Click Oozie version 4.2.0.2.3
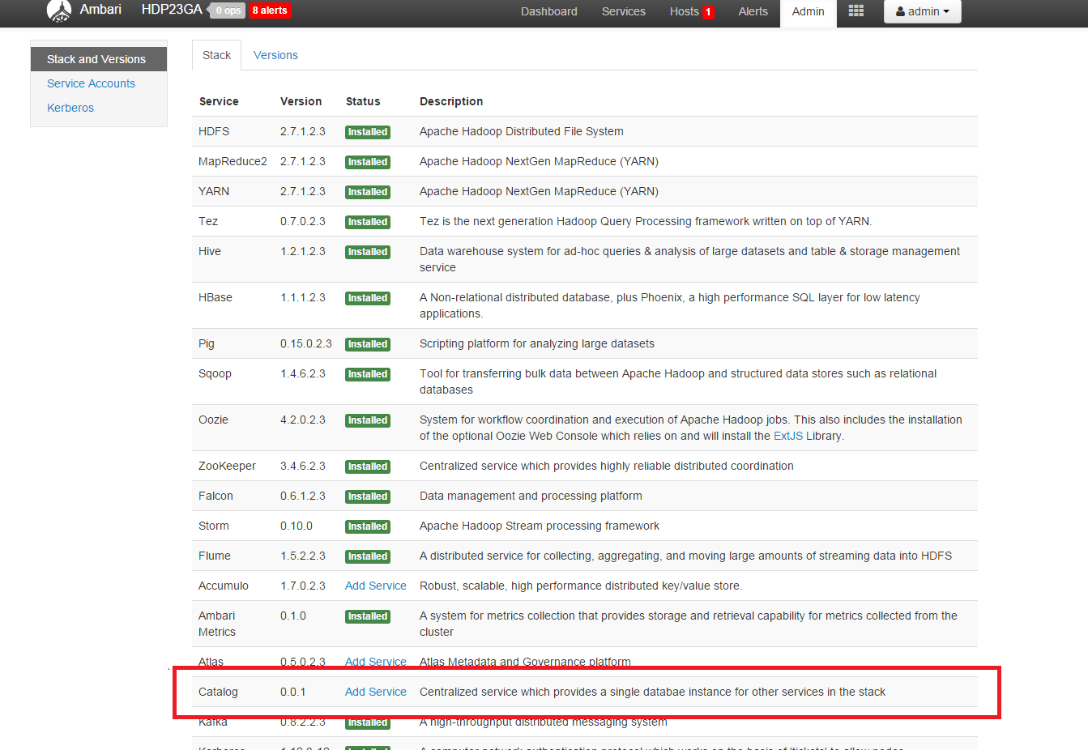The height and width of the screenshot is (750, 1088). click(x=303, y=420)
